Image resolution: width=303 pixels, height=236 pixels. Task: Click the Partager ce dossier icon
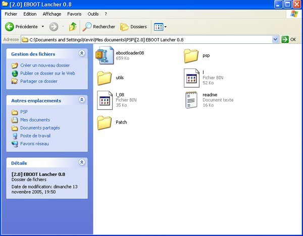[15, 81]
